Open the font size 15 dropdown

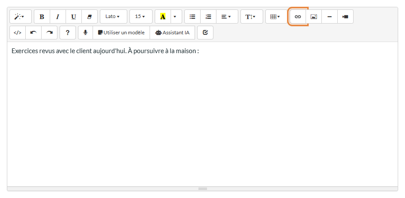click(141, 17)
